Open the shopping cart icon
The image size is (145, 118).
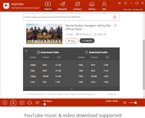pos(119,3)
